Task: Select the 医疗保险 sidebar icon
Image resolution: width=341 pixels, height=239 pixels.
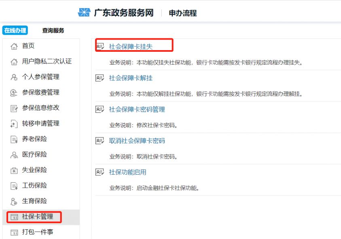Action: (x=13, y=154)
